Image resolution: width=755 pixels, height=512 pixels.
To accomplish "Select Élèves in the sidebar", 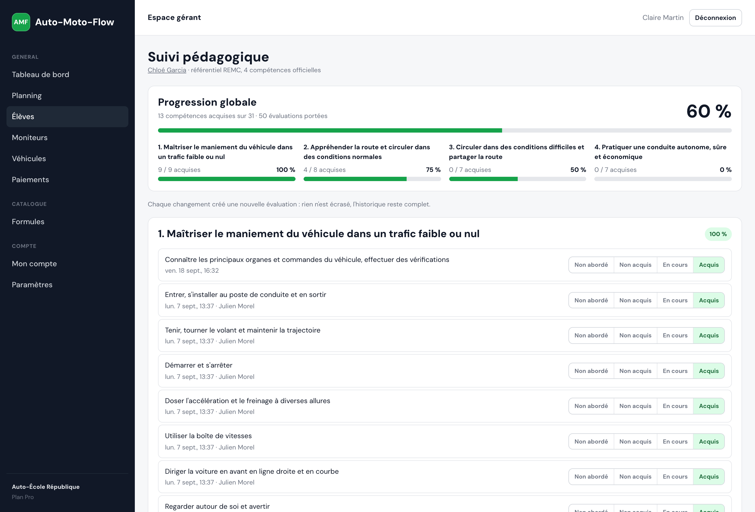I will pos(67,117).
